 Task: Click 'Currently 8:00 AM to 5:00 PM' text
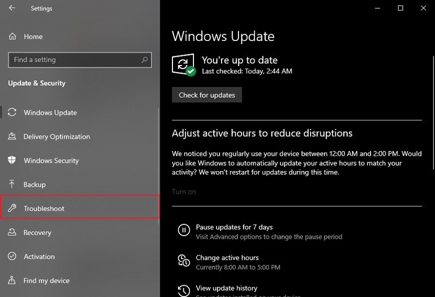point(238,267)
